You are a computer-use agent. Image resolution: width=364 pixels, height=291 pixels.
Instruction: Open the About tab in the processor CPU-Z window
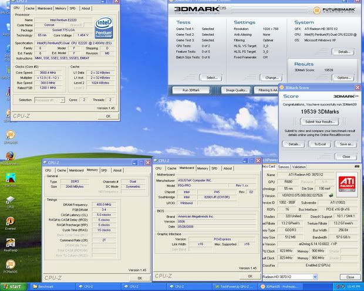tap(86, 8)
